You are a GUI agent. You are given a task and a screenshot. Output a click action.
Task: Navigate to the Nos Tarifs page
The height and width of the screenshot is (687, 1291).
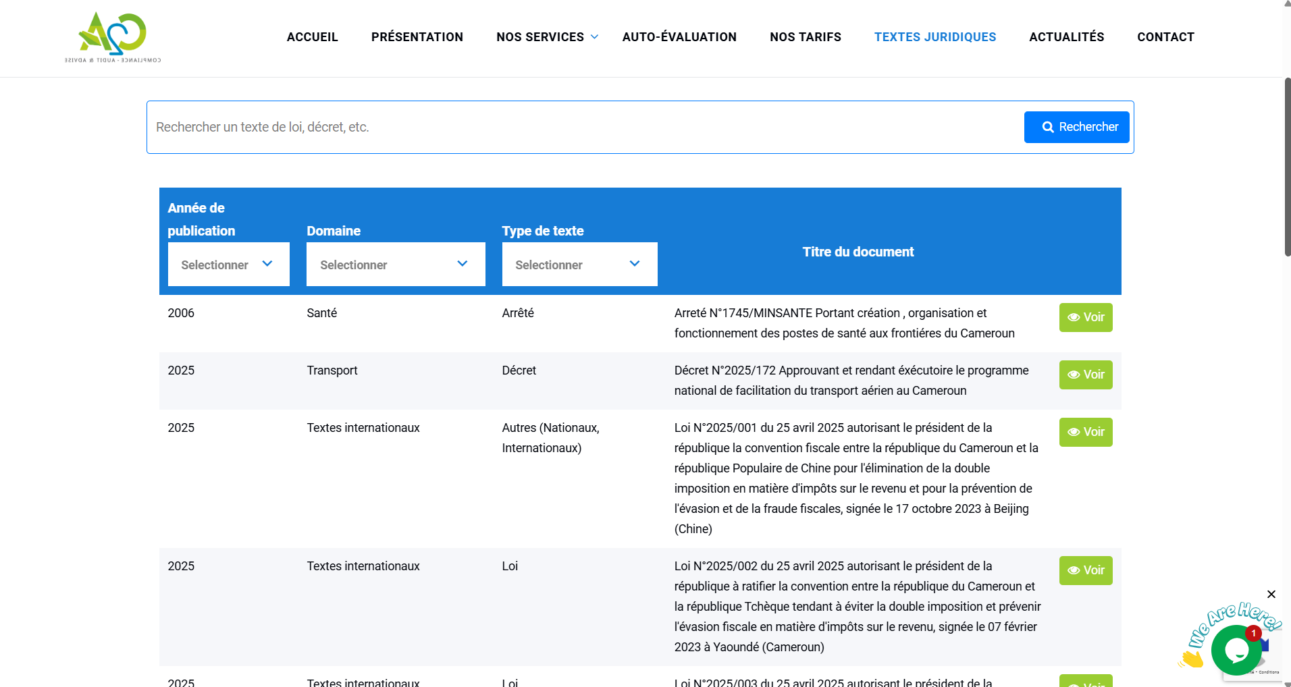tap(806, 37)
